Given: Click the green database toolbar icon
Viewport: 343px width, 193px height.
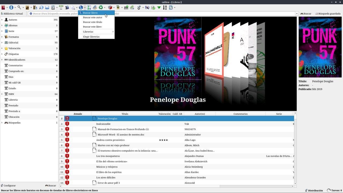Looking at the screenshot, I should 153,8.
